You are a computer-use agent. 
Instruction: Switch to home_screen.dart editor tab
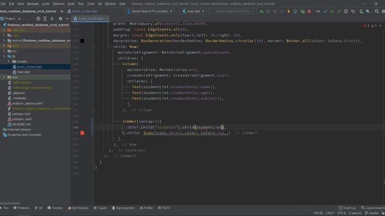[x=90, y=19]
